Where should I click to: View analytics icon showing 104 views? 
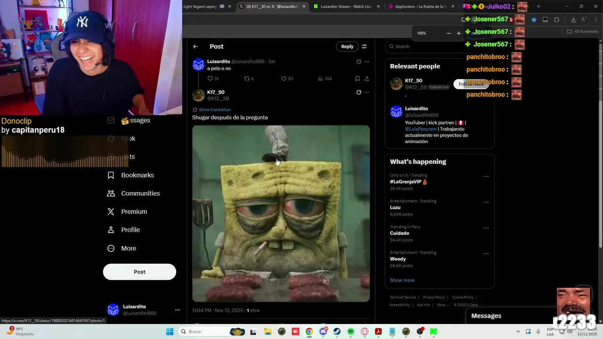[325, 79]
